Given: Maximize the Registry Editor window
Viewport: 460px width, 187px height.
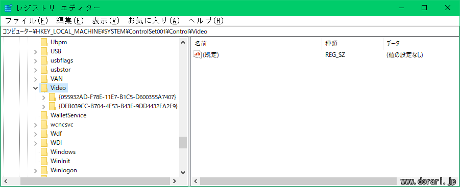Looking at the screenshot, I should (x=424, y=8).
